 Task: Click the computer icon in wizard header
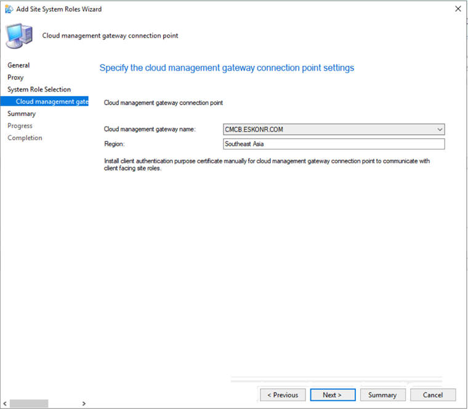coord(20,36)
